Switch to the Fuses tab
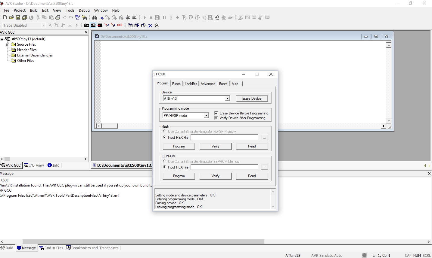 (x=176, y=84)
